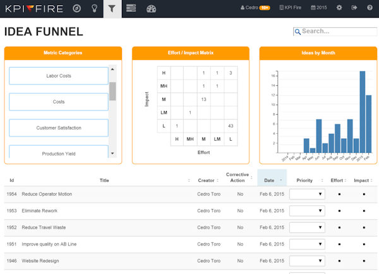The height and width of the screenshot is (274, 379).
Task: Open the compass navigation icon
Action: (x=76, y=8)
